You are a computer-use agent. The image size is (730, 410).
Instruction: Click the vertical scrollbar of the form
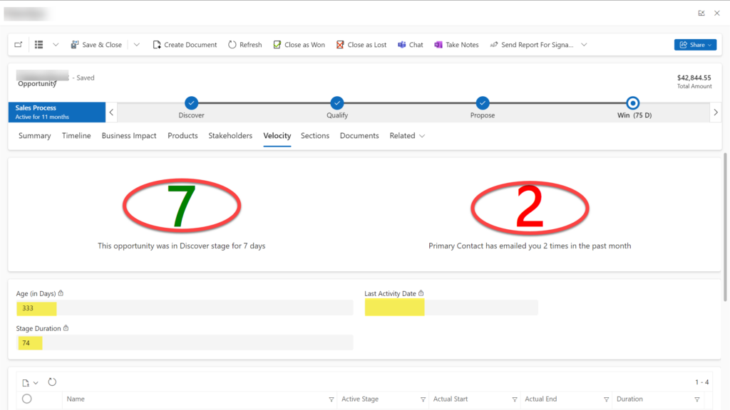[x=725, y=227]
